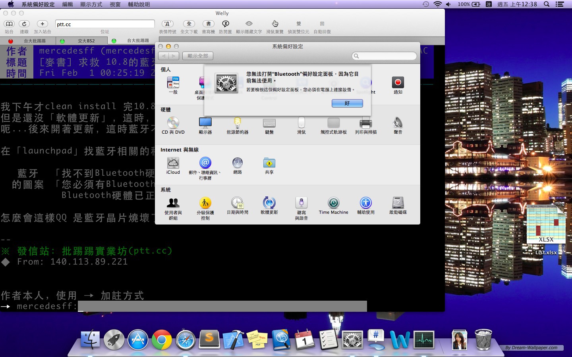
Task: Open the 通知 Notifications pane
Action: tap(398, 85)
